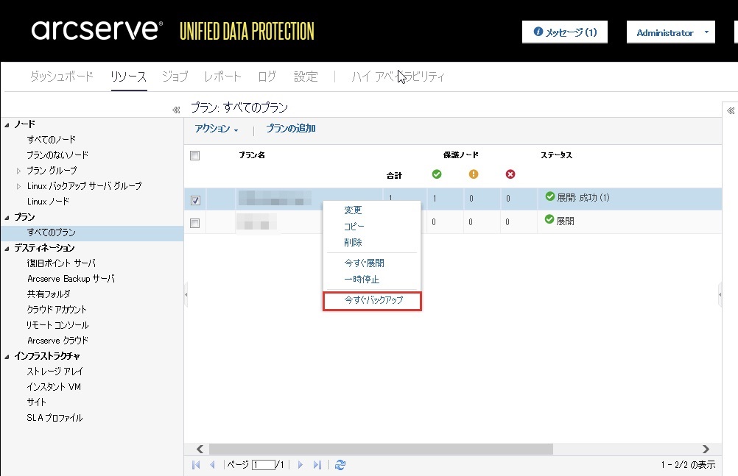The height and width of the screenshot is (476, 738).
Task: Go to next page arrow
Action: (301, 465)
